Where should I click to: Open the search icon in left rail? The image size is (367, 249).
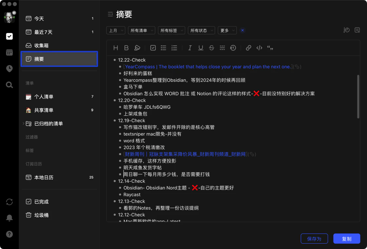10,85
